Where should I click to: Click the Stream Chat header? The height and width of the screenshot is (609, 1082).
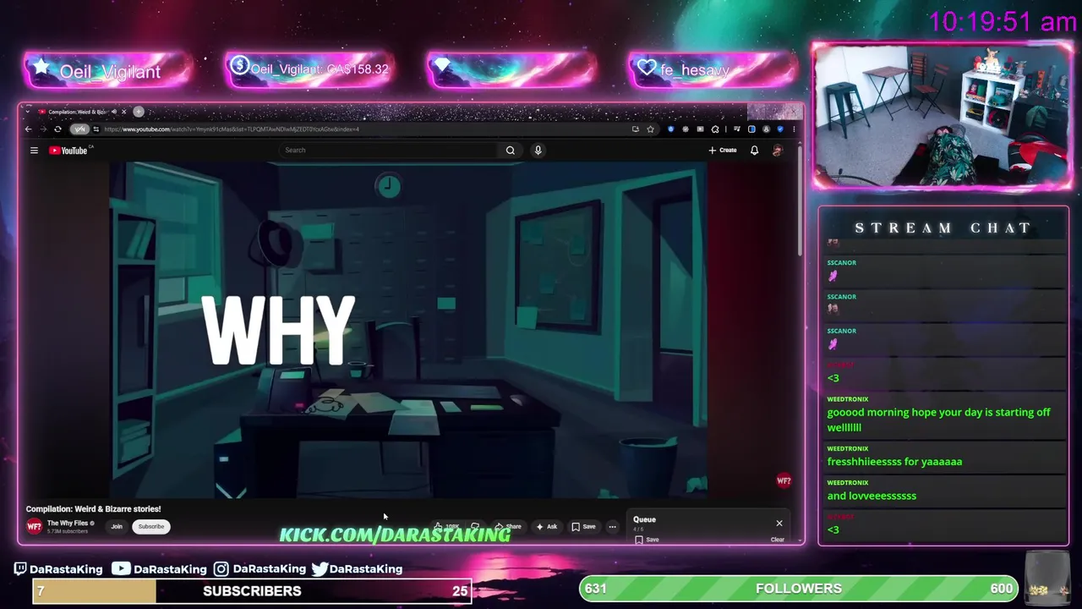coord(943,228)
